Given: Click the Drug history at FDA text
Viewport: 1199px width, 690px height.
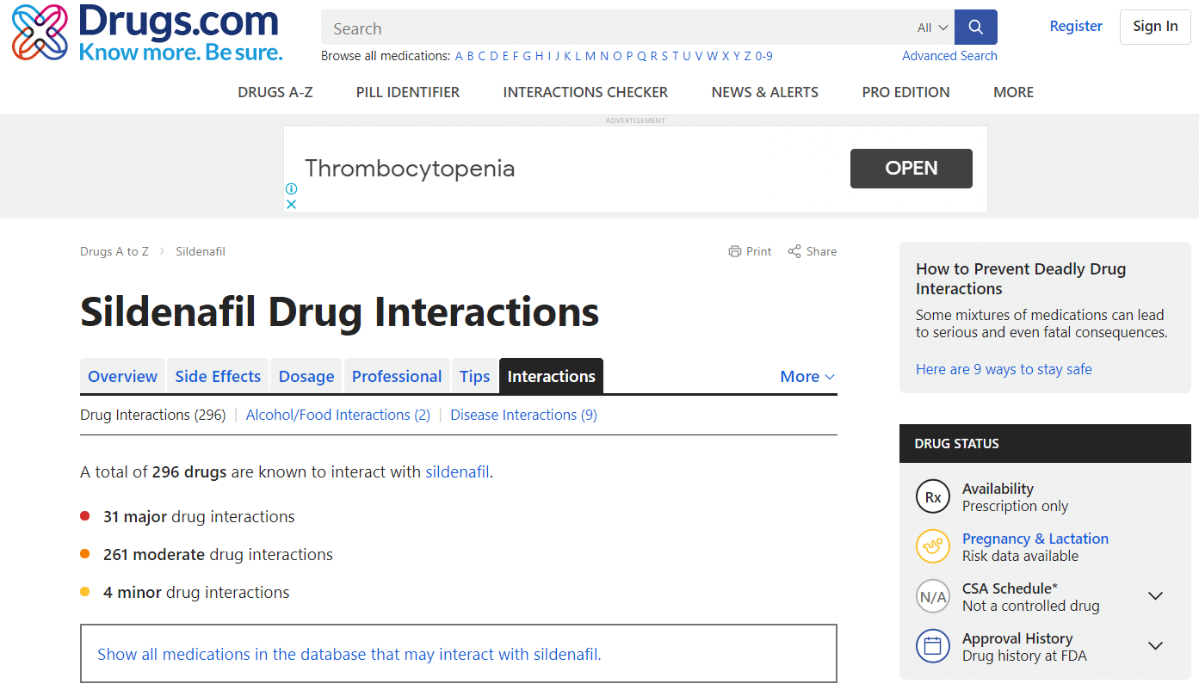Looking at the screenshot, I should pos(1024,656).
